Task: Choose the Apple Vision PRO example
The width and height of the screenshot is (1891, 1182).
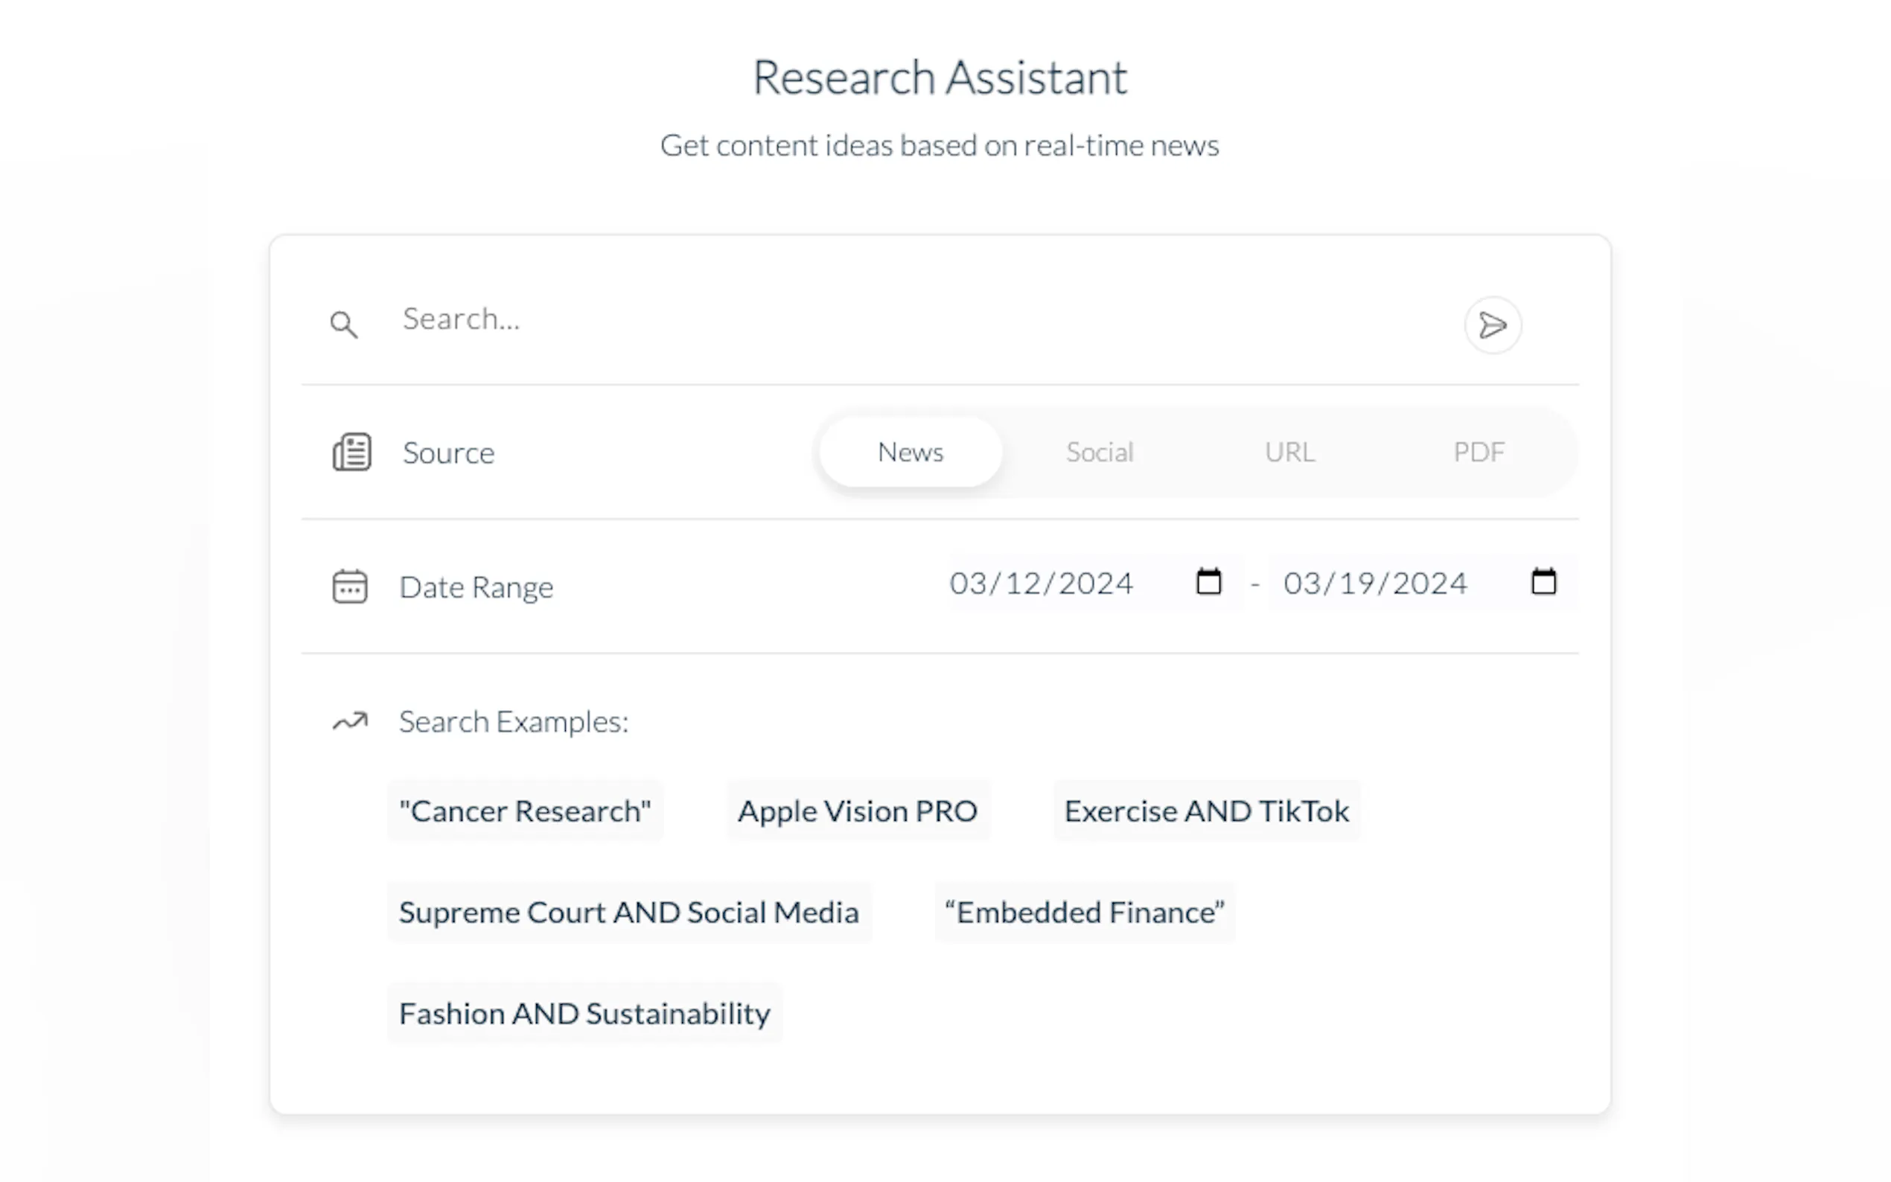Action: click(857, 811)
